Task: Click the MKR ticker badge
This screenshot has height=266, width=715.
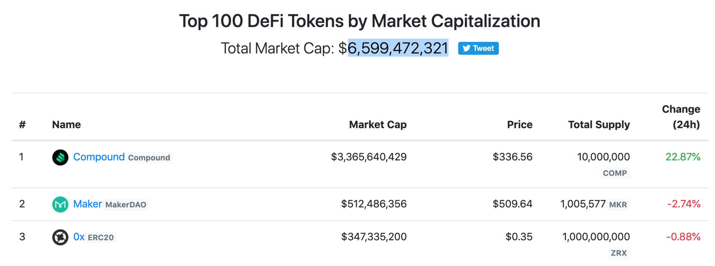Action: (x=618, y=204)
